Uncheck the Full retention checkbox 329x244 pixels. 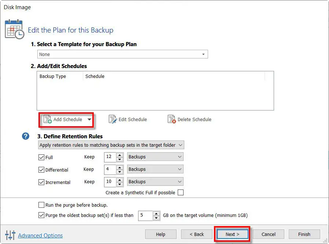[x=41, y=157]
